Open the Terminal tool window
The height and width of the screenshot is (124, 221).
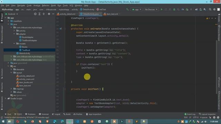44,114
